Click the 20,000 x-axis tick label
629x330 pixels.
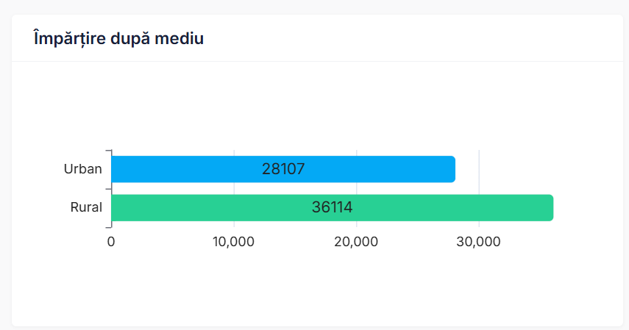357,241
